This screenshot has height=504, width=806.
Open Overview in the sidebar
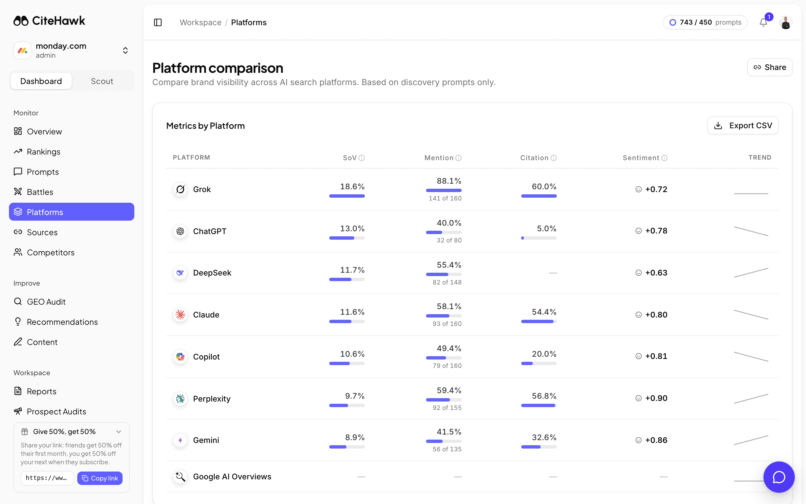coord(72,131)
